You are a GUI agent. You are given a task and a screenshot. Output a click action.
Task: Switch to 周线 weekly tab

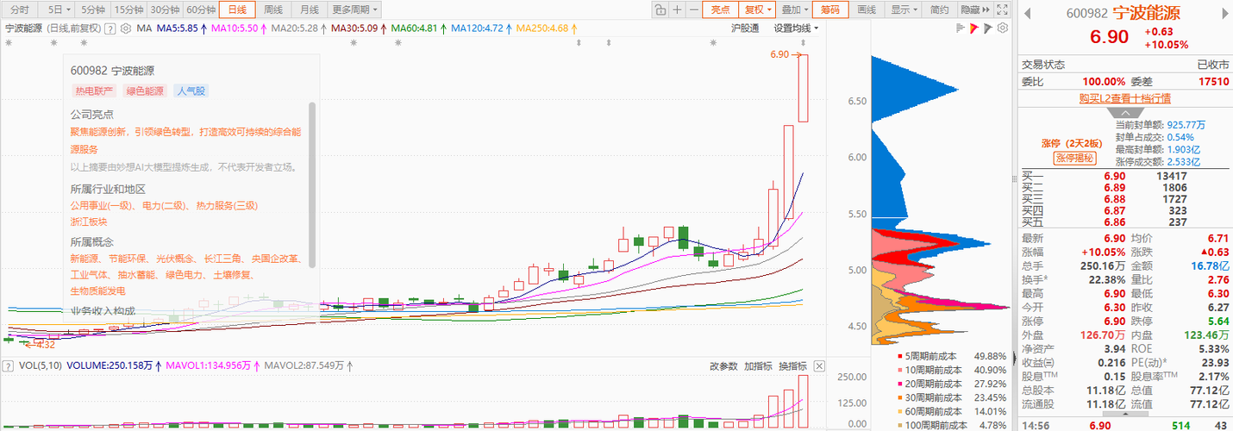point(273,10)
